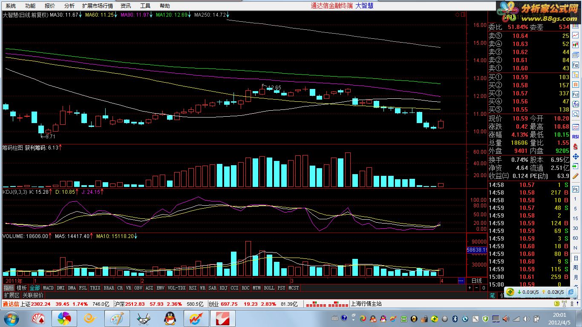Click the 买① price 10.59 row
Screen dimensions: 582x327
click(x=529, y=77)
